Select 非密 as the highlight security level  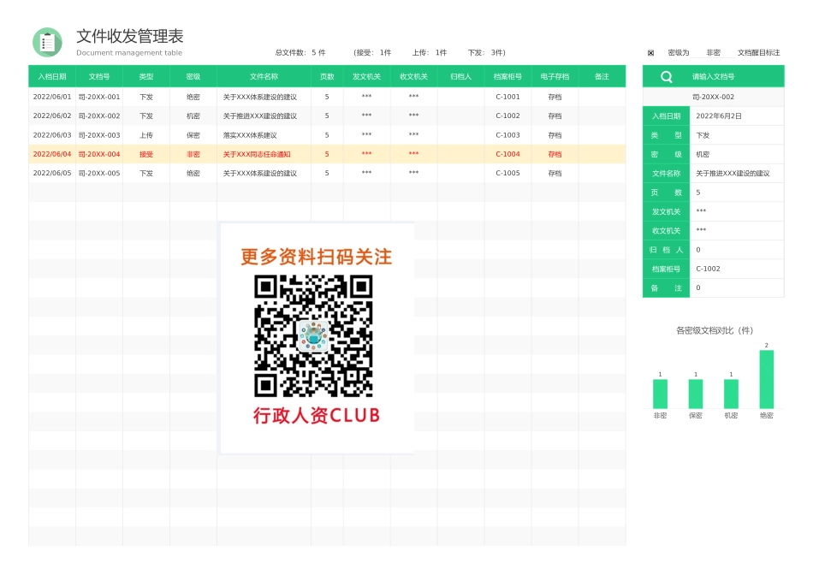click(x=713, y=52)
